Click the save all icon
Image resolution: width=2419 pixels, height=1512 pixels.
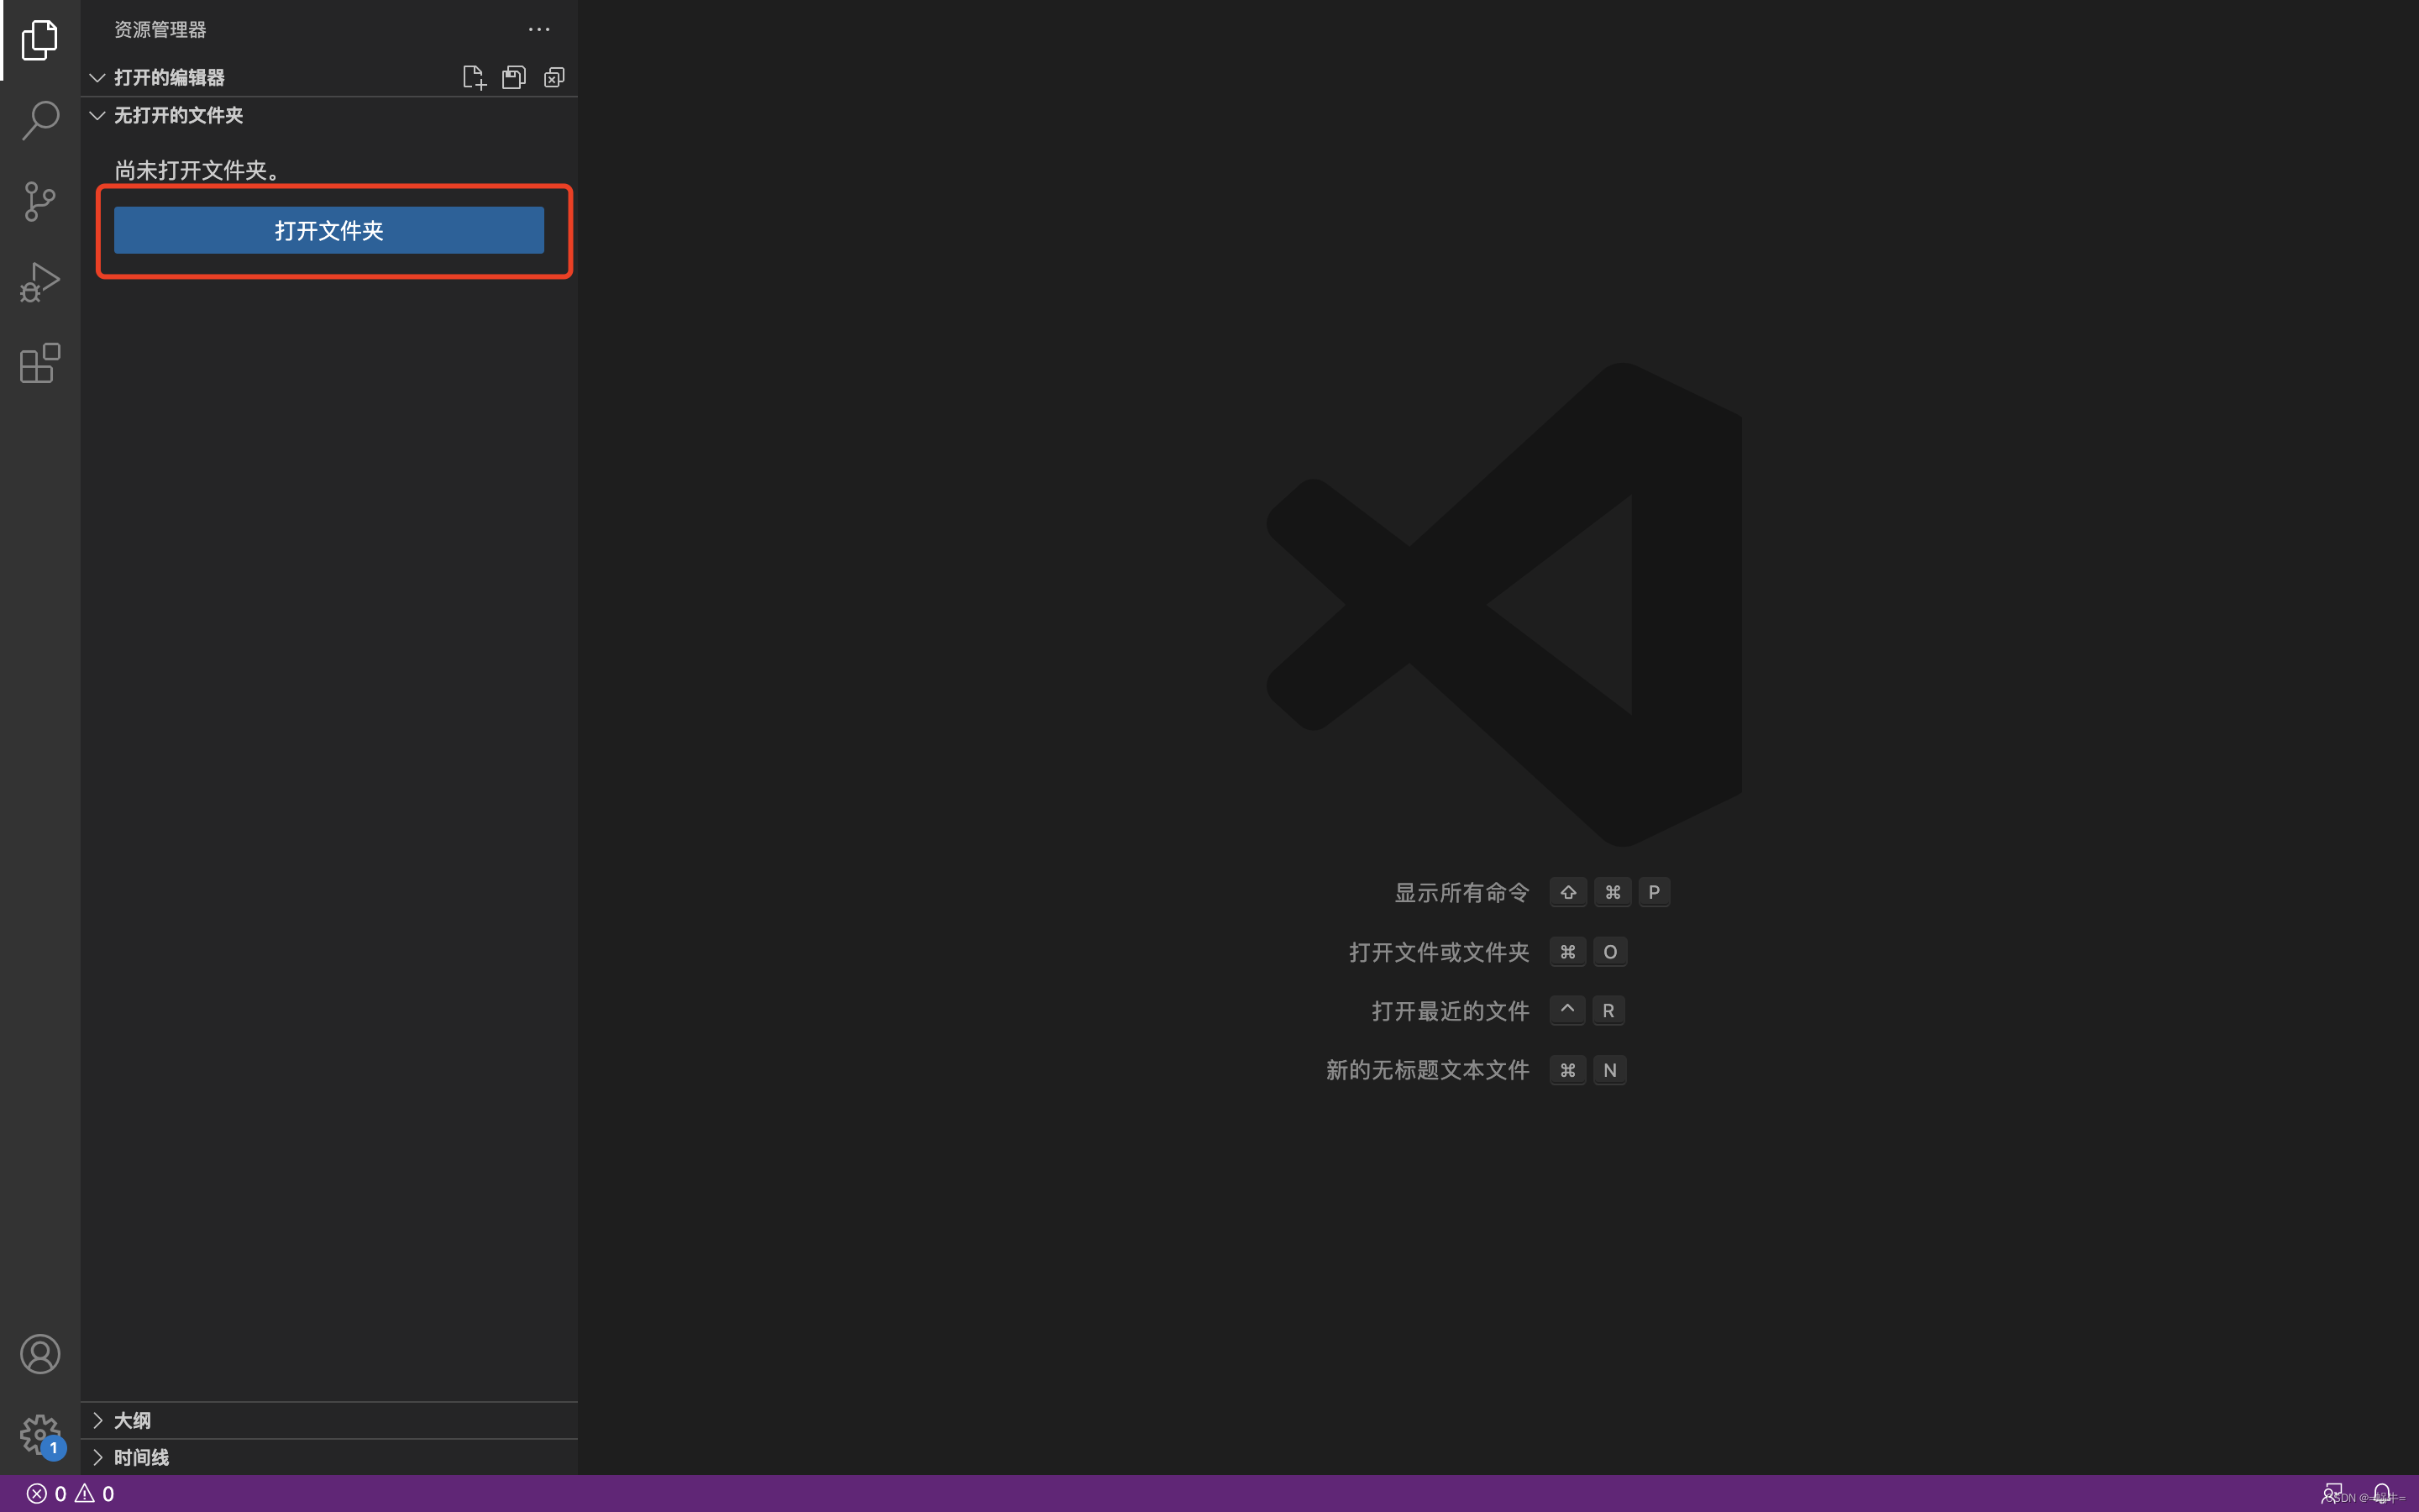tap(514, 77)
